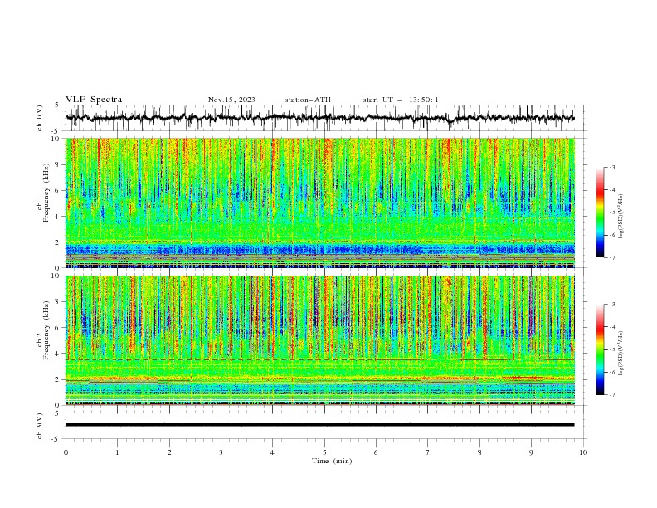Click time axis tick label "4"
This screenshot has height=508, width=657.
[272, 452]
